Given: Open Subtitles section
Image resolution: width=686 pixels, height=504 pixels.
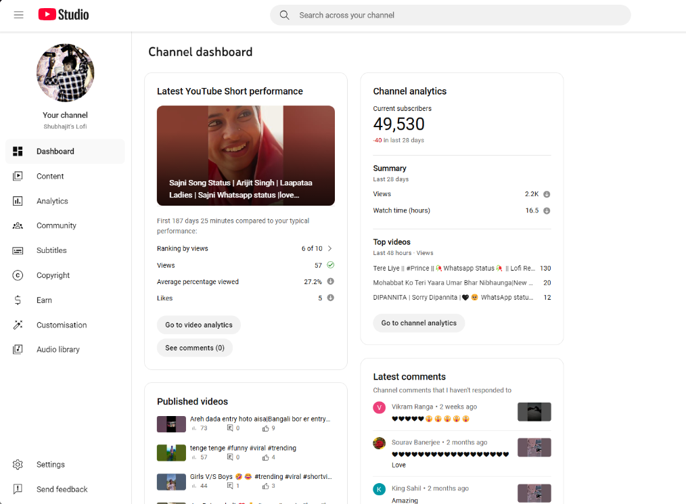Looking at the screenshot, I should click(x=65, y=251).
